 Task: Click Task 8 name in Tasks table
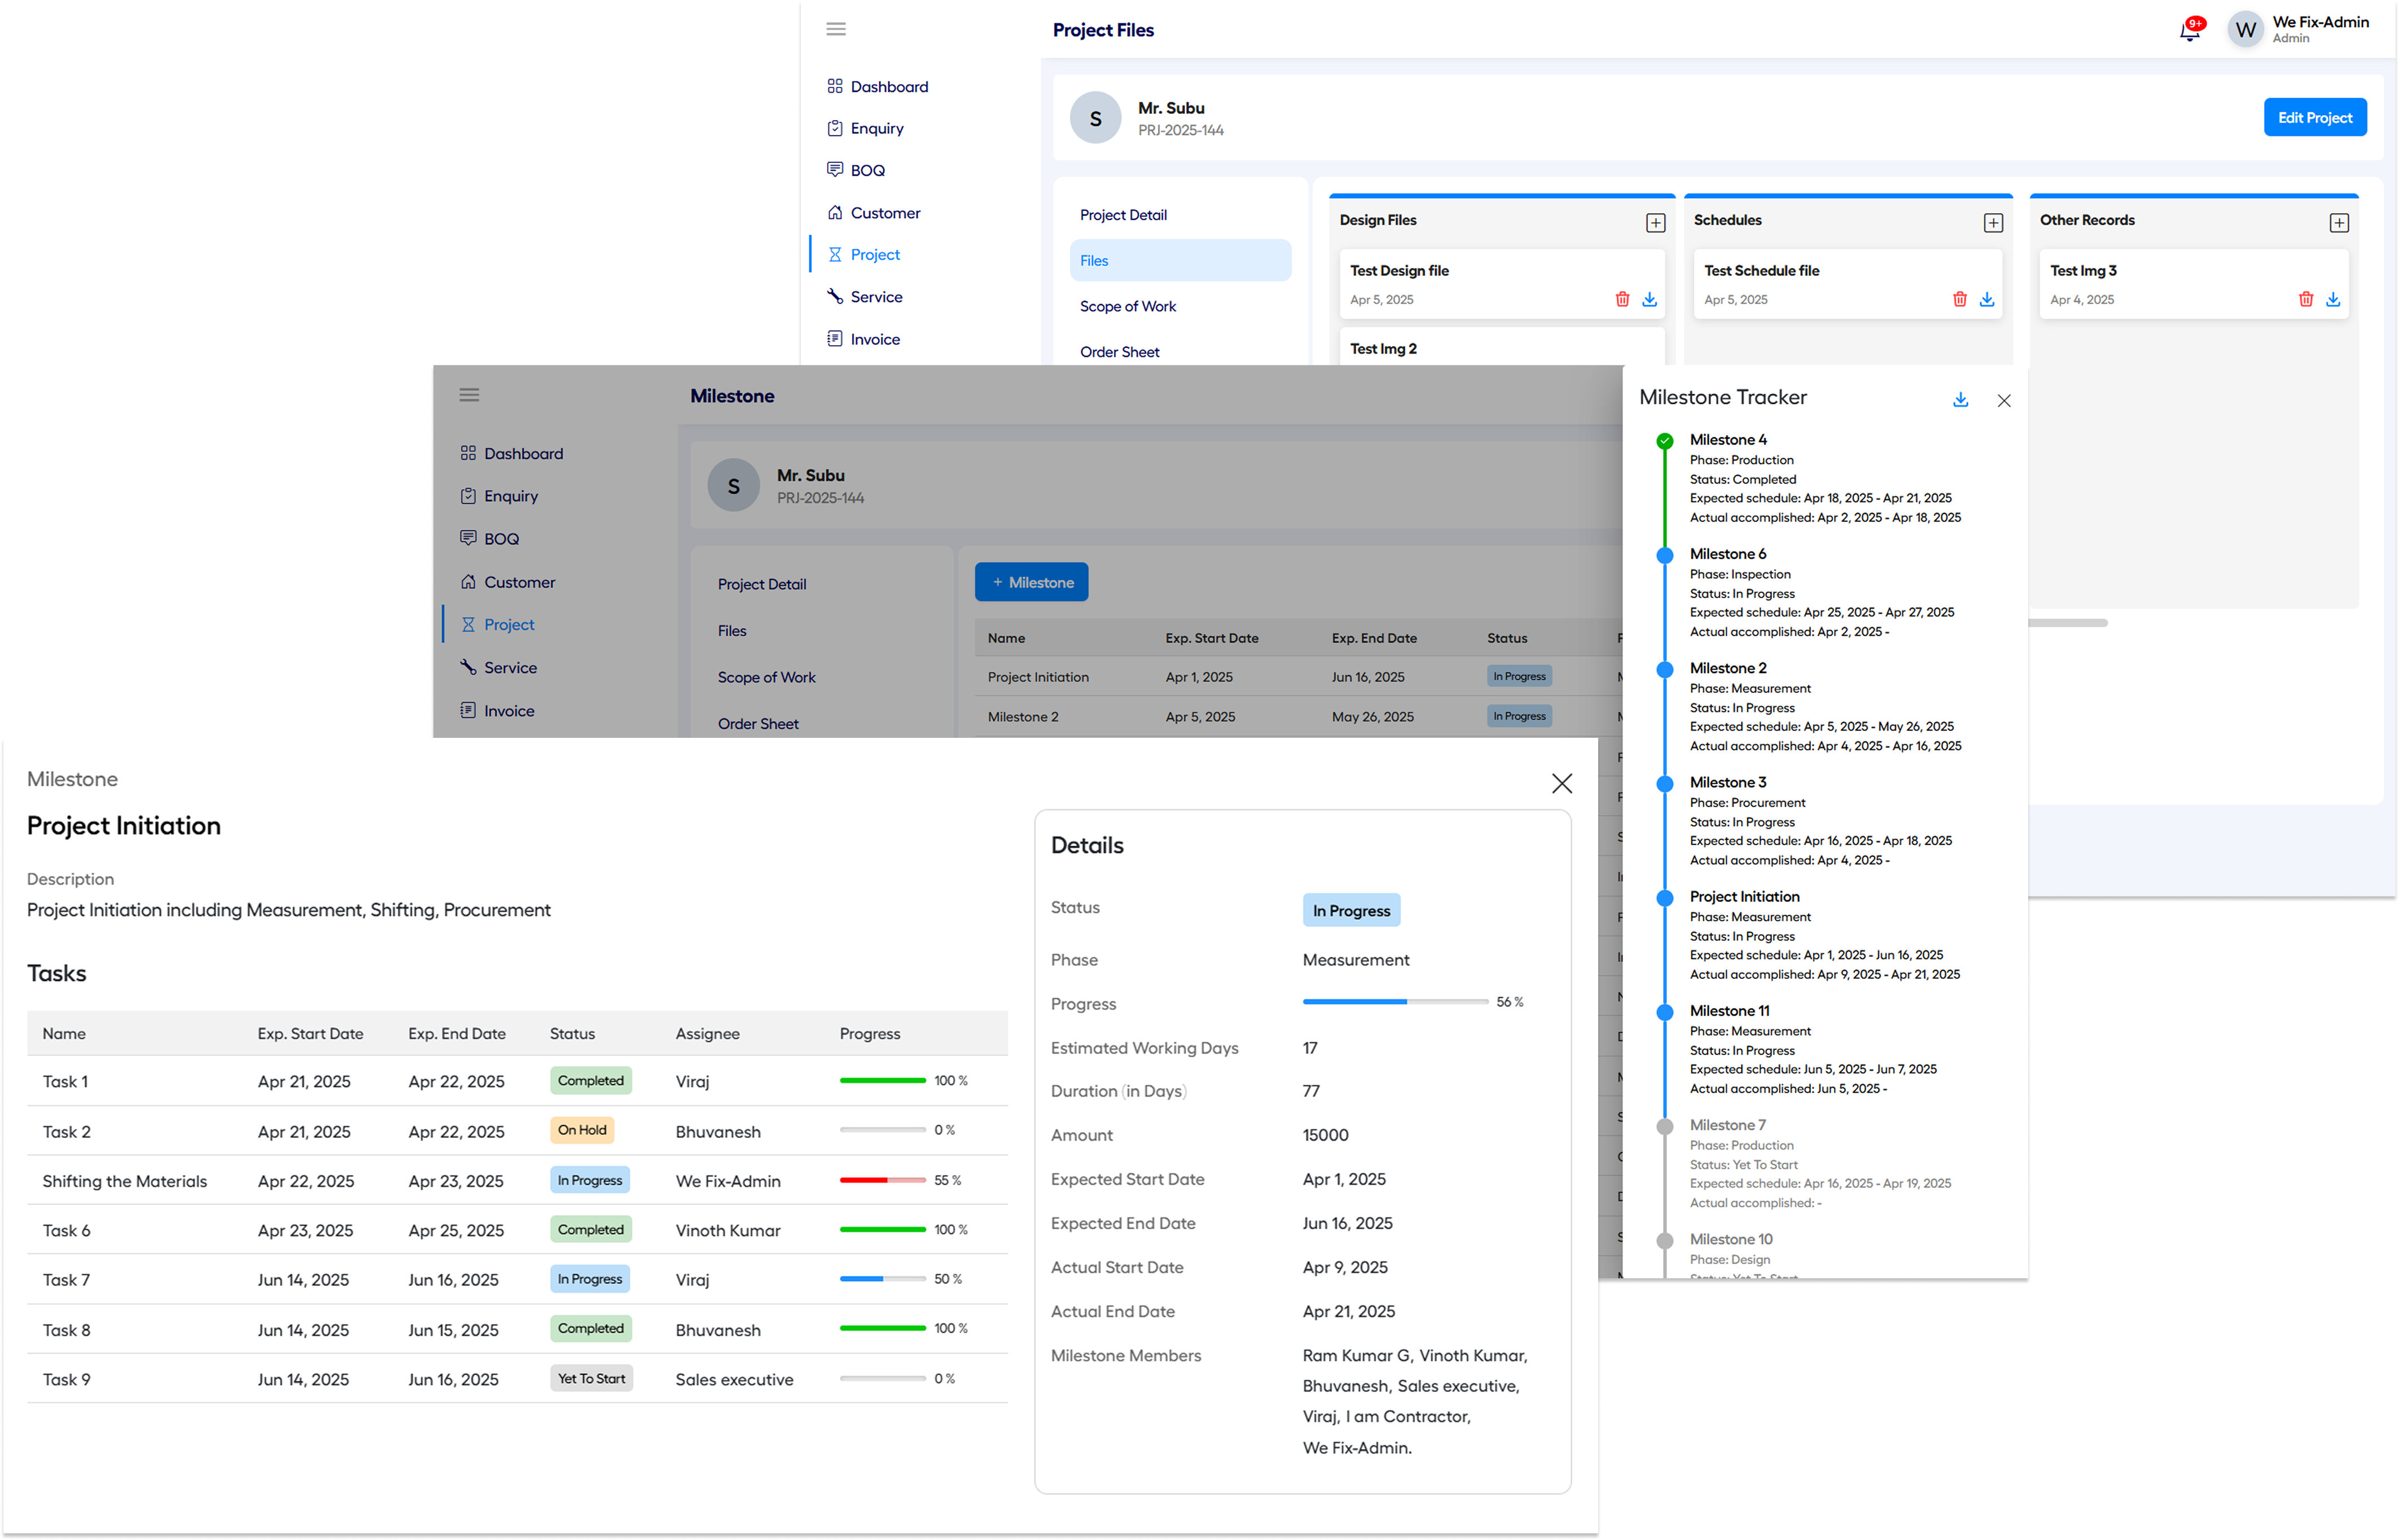pos(66,1330)
